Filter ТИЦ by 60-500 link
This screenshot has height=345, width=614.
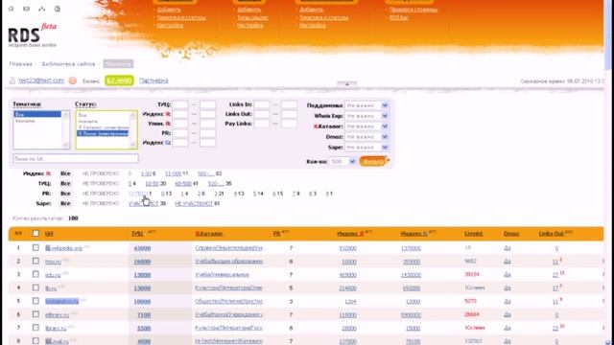click(x=183, y=183)
